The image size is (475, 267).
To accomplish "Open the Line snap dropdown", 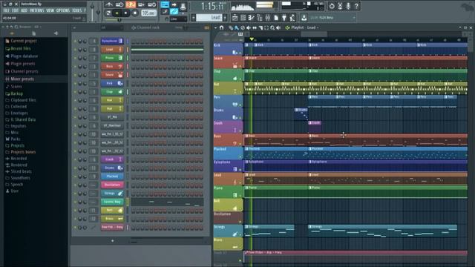I will (x=178, y=19).
